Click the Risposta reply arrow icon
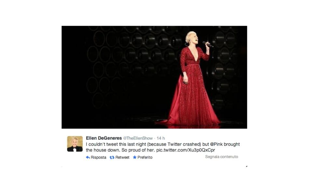Image resolution: width=324 pixels, height=193 pixels. pyautogui.click(x=88, y=157)
